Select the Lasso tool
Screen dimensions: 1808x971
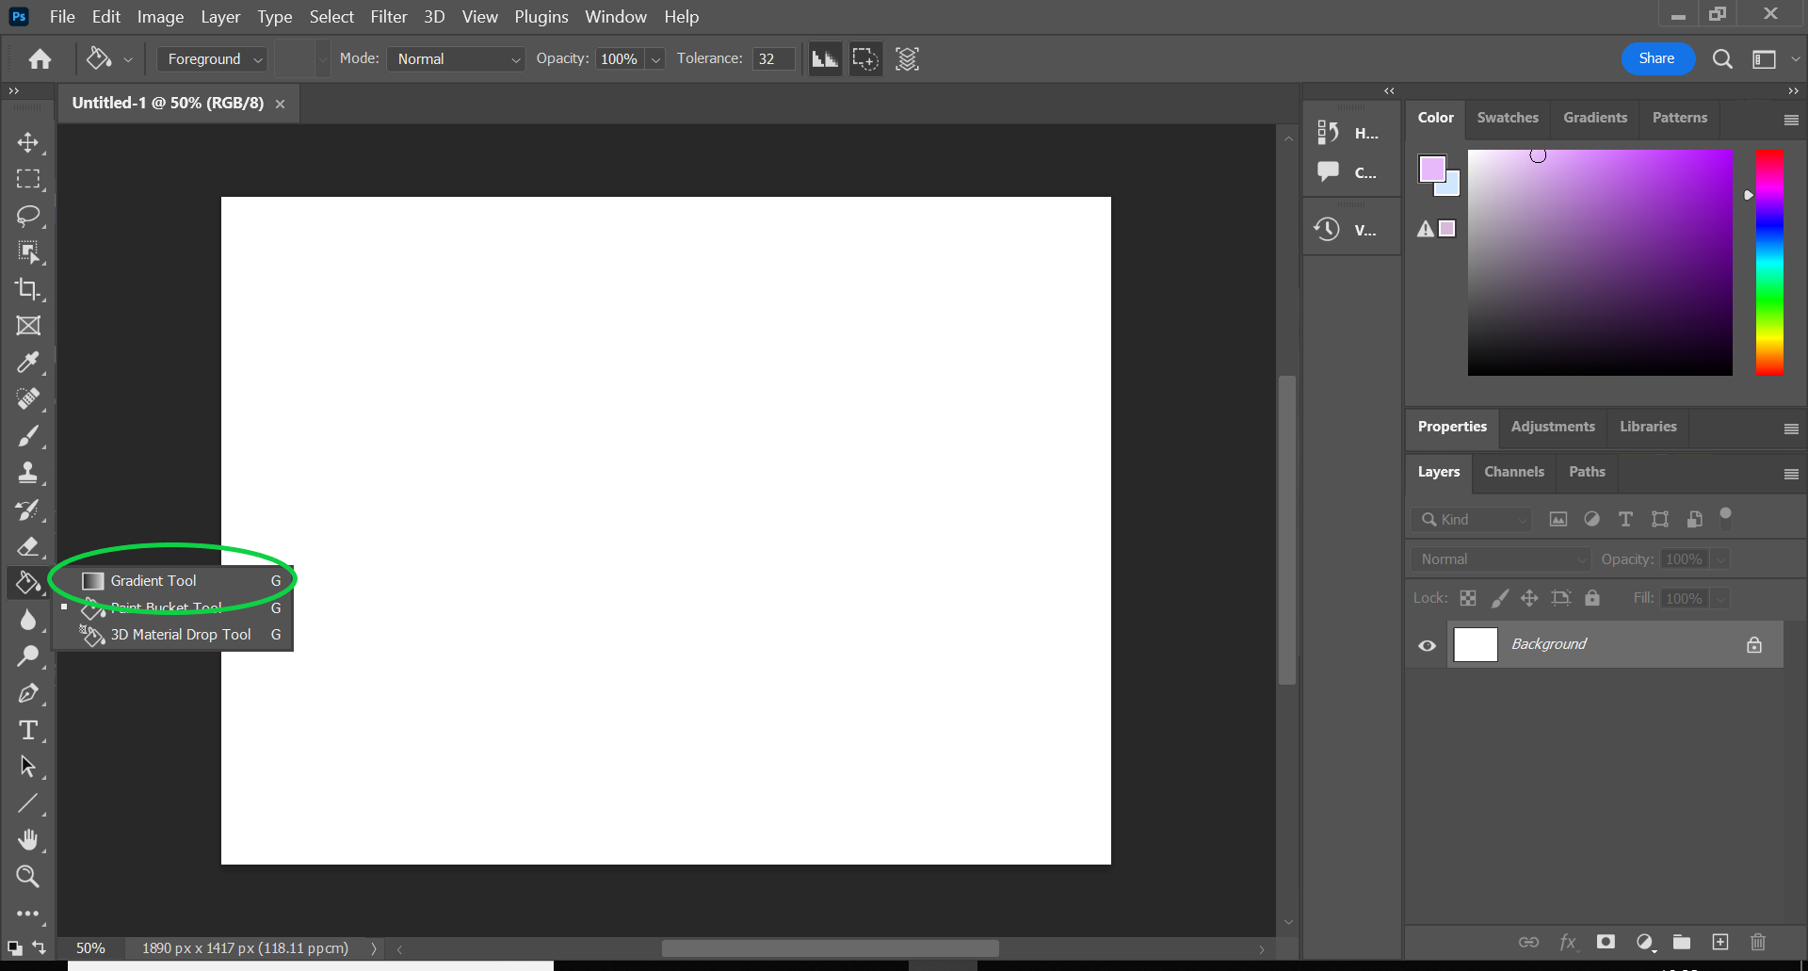click(x=28, y=216)
